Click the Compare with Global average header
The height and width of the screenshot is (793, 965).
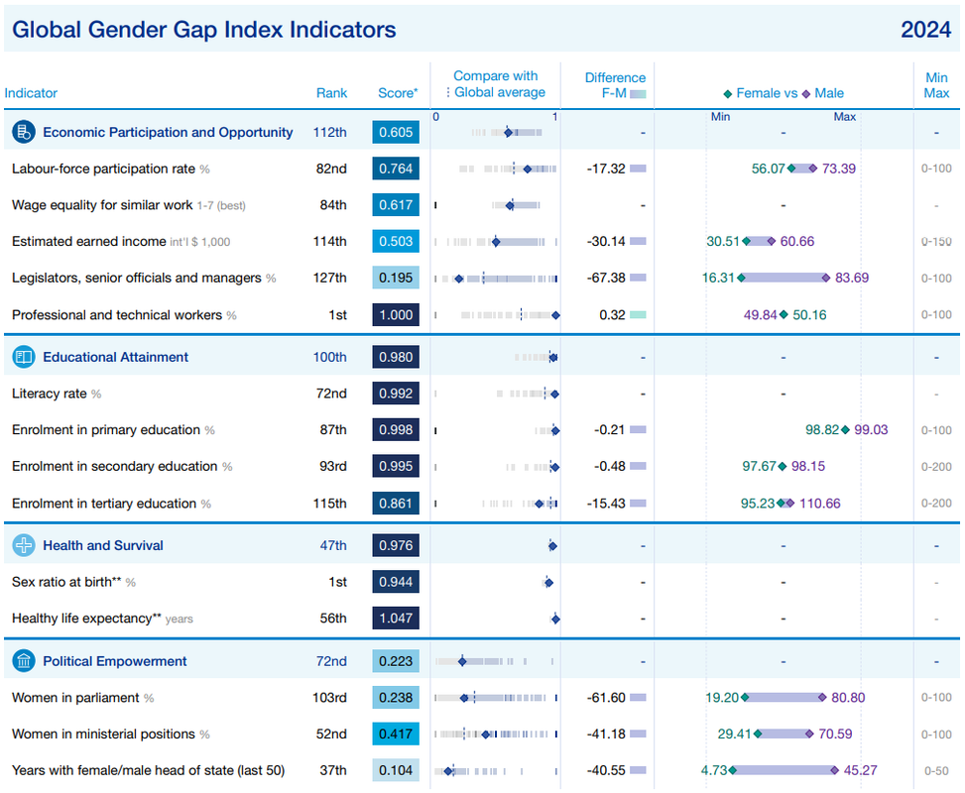tap(496, 84)
